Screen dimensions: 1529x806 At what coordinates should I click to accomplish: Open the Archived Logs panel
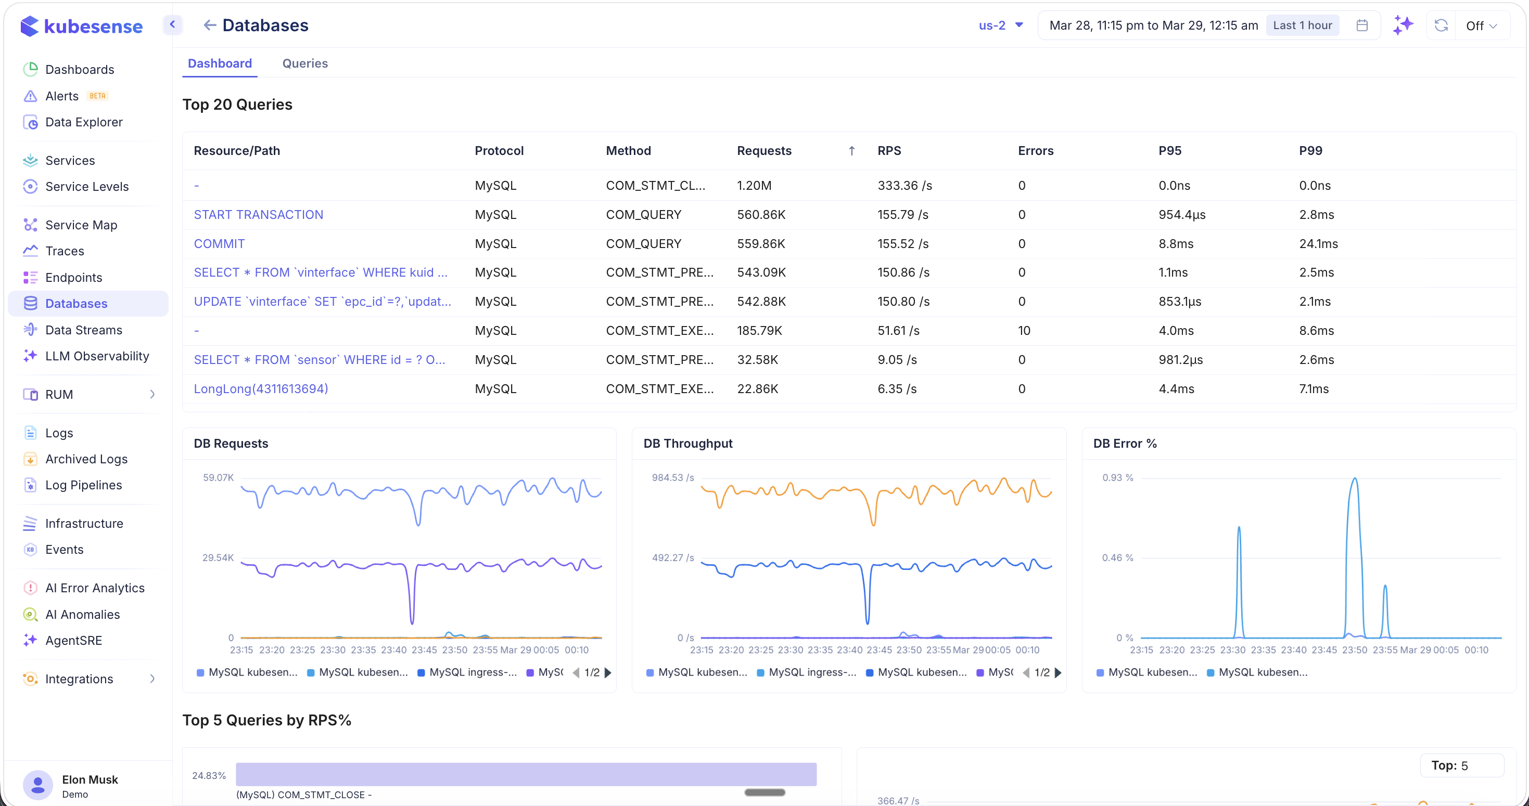[87, 459]
